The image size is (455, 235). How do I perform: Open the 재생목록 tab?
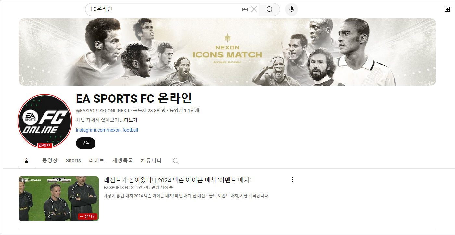123,160
